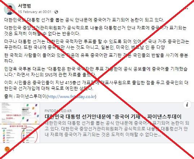Click the FNTODAY.CO.KR domain label
Screen dimensions: 194x159
(58, 111)
